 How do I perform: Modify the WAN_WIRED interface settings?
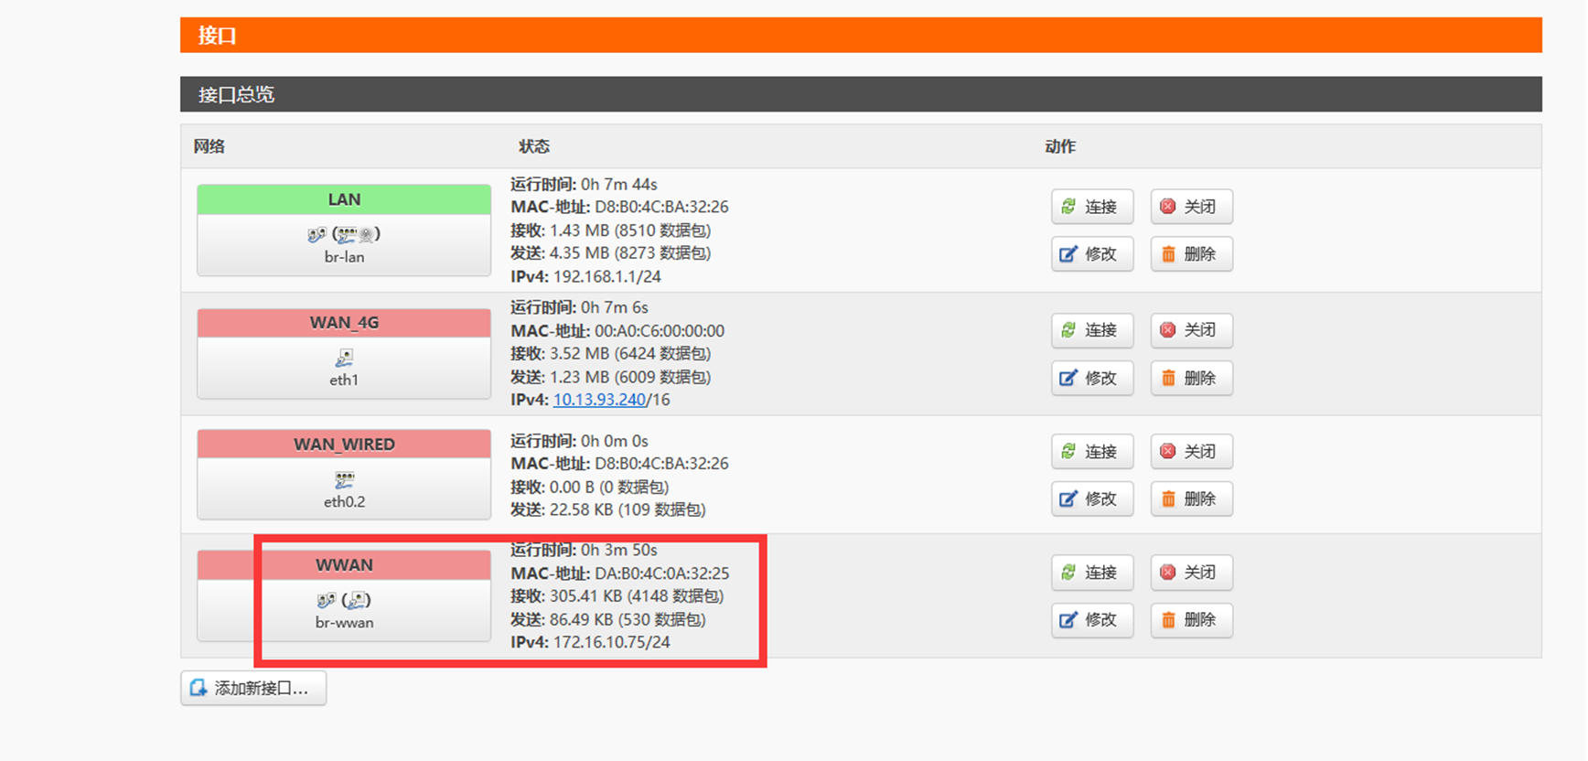1091,499
